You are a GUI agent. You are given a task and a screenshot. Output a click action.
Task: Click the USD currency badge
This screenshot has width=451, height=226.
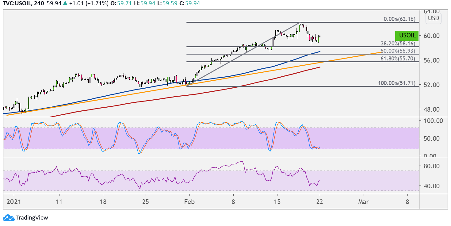point(434,18)
